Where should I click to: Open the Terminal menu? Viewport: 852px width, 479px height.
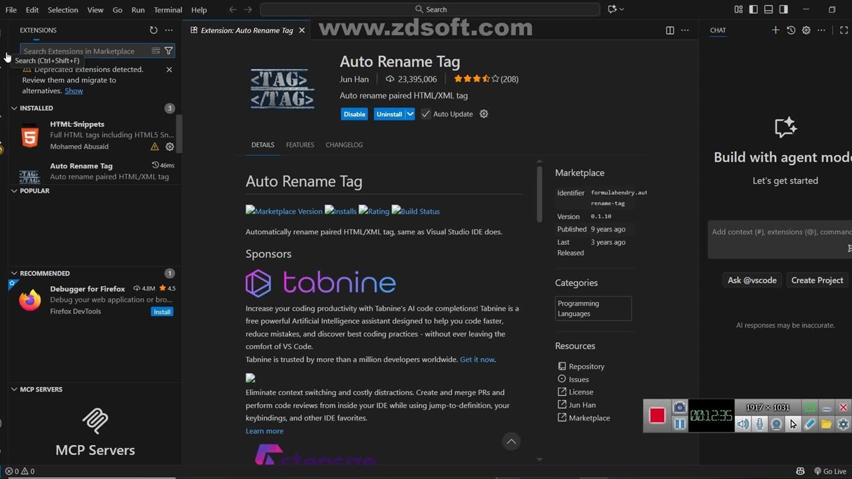click(168, 9)
